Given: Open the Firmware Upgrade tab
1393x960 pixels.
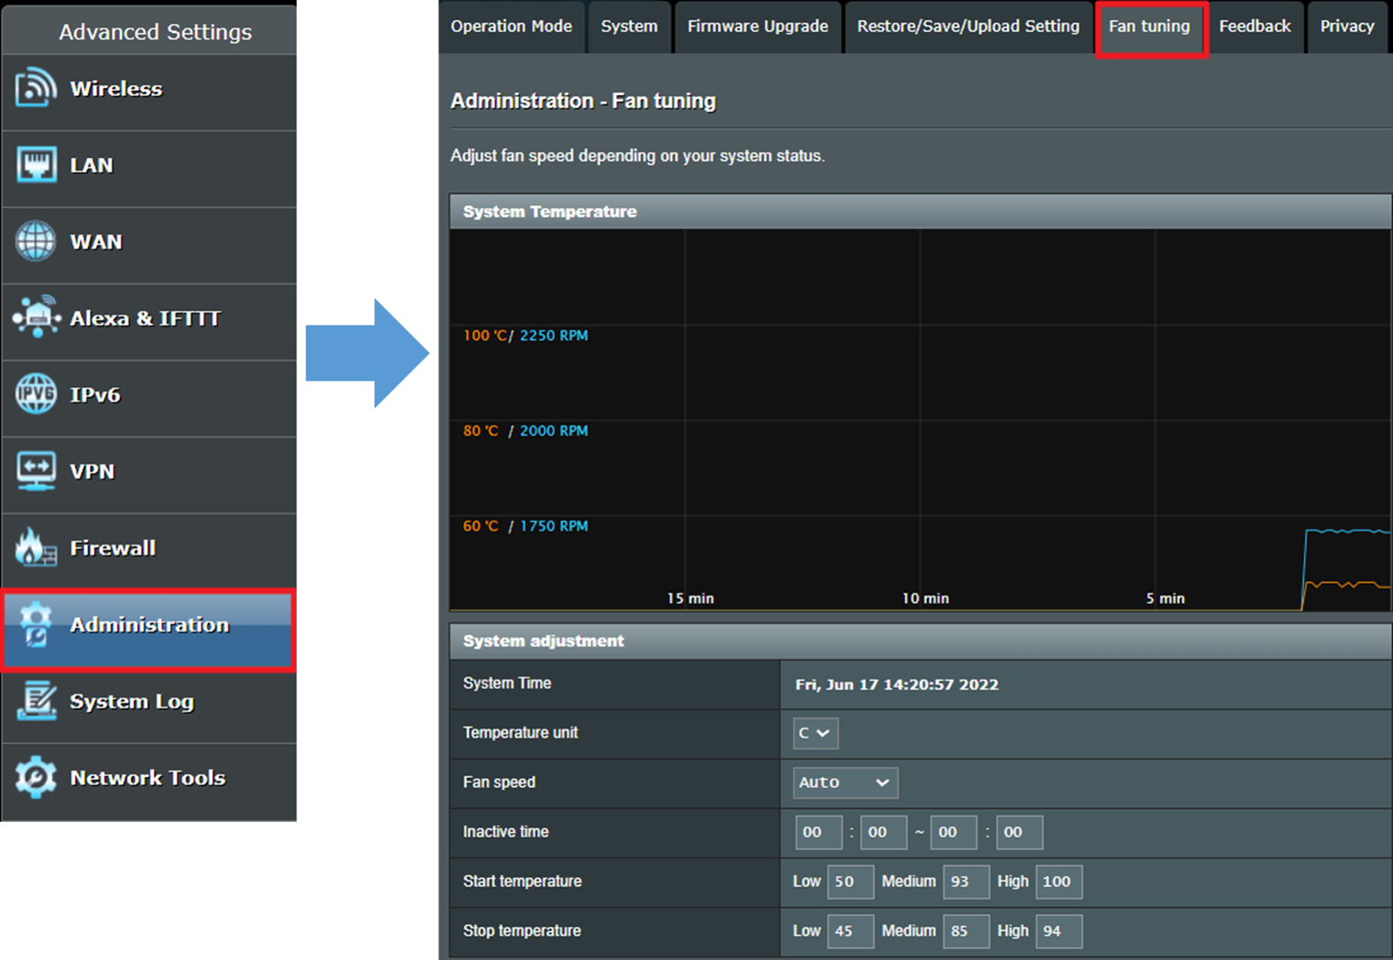Looking at the screenshot, I should (x=758, y=27).
